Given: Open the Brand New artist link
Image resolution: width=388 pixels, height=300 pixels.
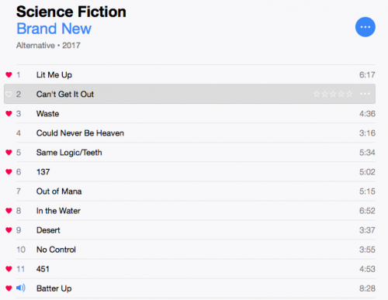Looking at the screenshot, I should pyautogui.click(x=54, y=29).
